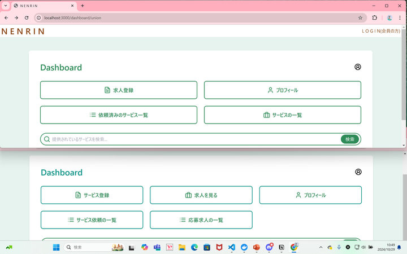Reload the page
Screen dimensions: 407x254
pos(27,17)
